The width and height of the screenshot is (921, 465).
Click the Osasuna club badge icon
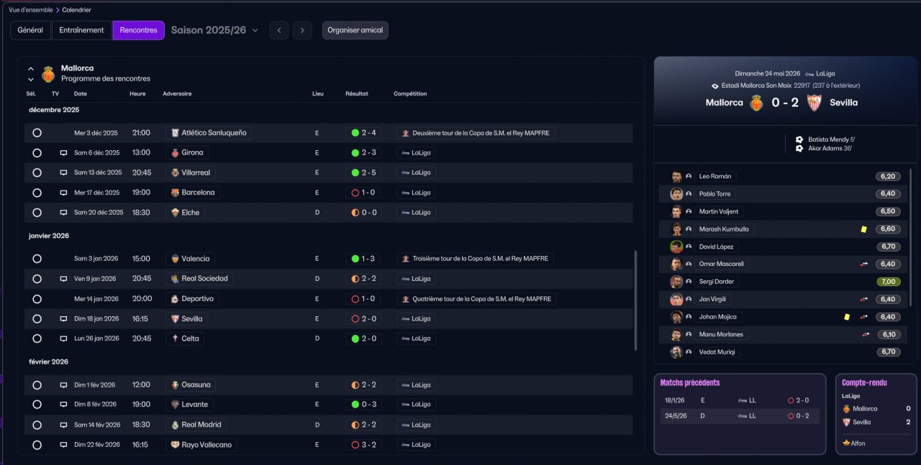[175, 385]
